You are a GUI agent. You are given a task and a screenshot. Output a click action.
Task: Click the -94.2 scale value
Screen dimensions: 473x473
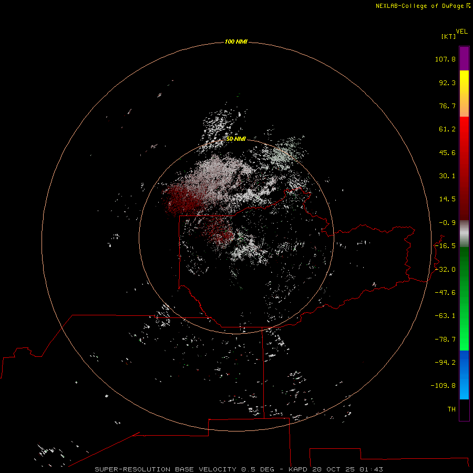[445, 363]
